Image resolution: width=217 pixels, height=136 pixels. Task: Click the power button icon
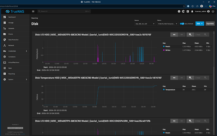point(213,12)
